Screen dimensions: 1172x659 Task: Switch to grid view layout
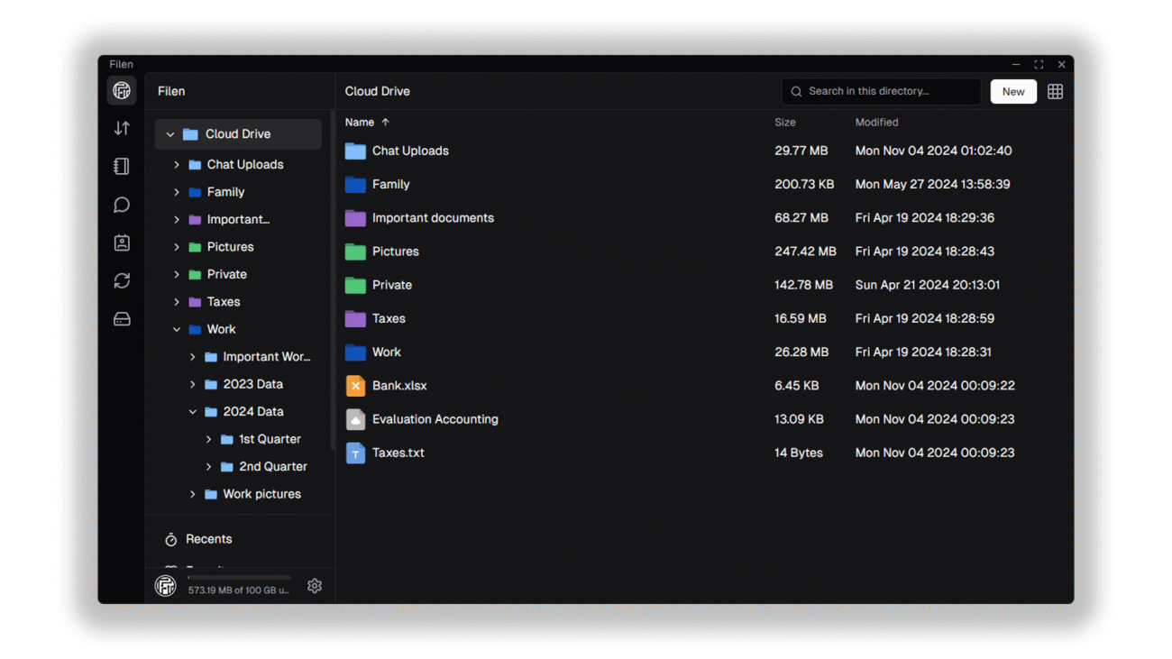1055,91
